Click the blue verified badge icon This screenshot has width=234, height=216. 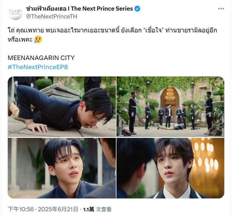[x=137, y=9]
